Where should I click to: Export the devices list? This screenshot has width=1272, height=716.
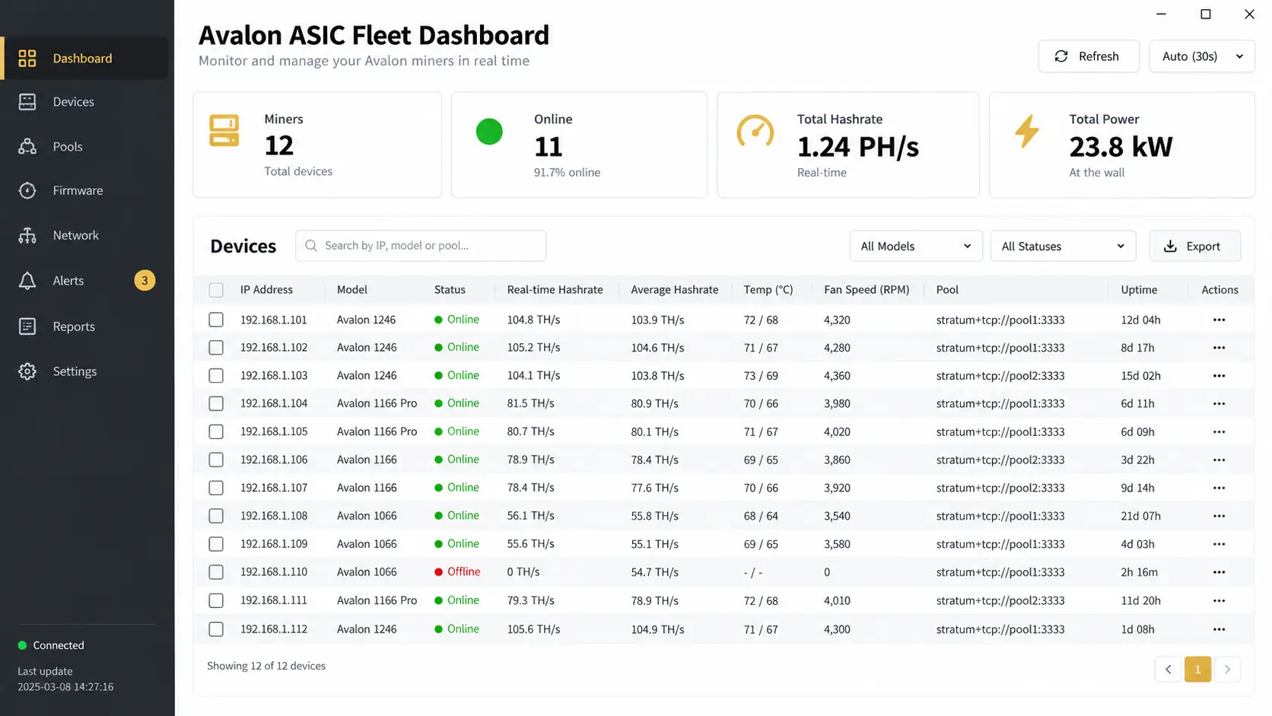coord(1194,246)
